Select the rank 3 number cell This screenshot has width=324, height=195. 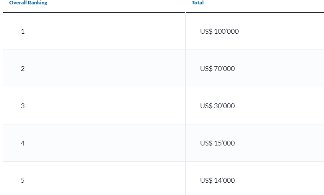tap(22, 106)
